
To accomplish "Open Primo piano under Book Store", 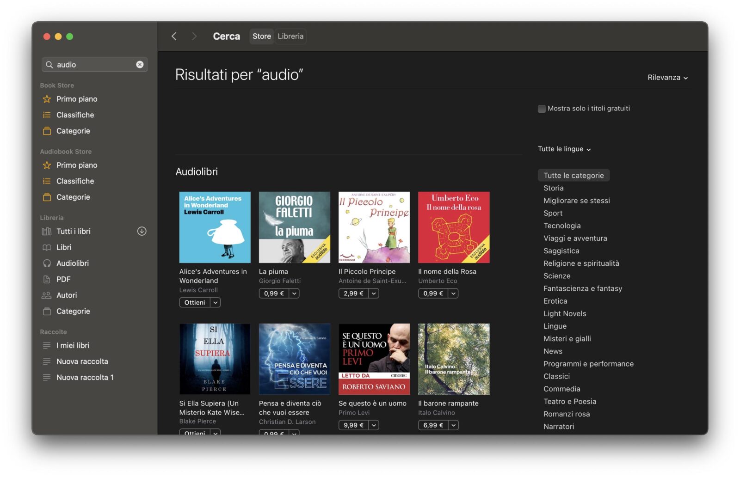I will pos(76,99).
